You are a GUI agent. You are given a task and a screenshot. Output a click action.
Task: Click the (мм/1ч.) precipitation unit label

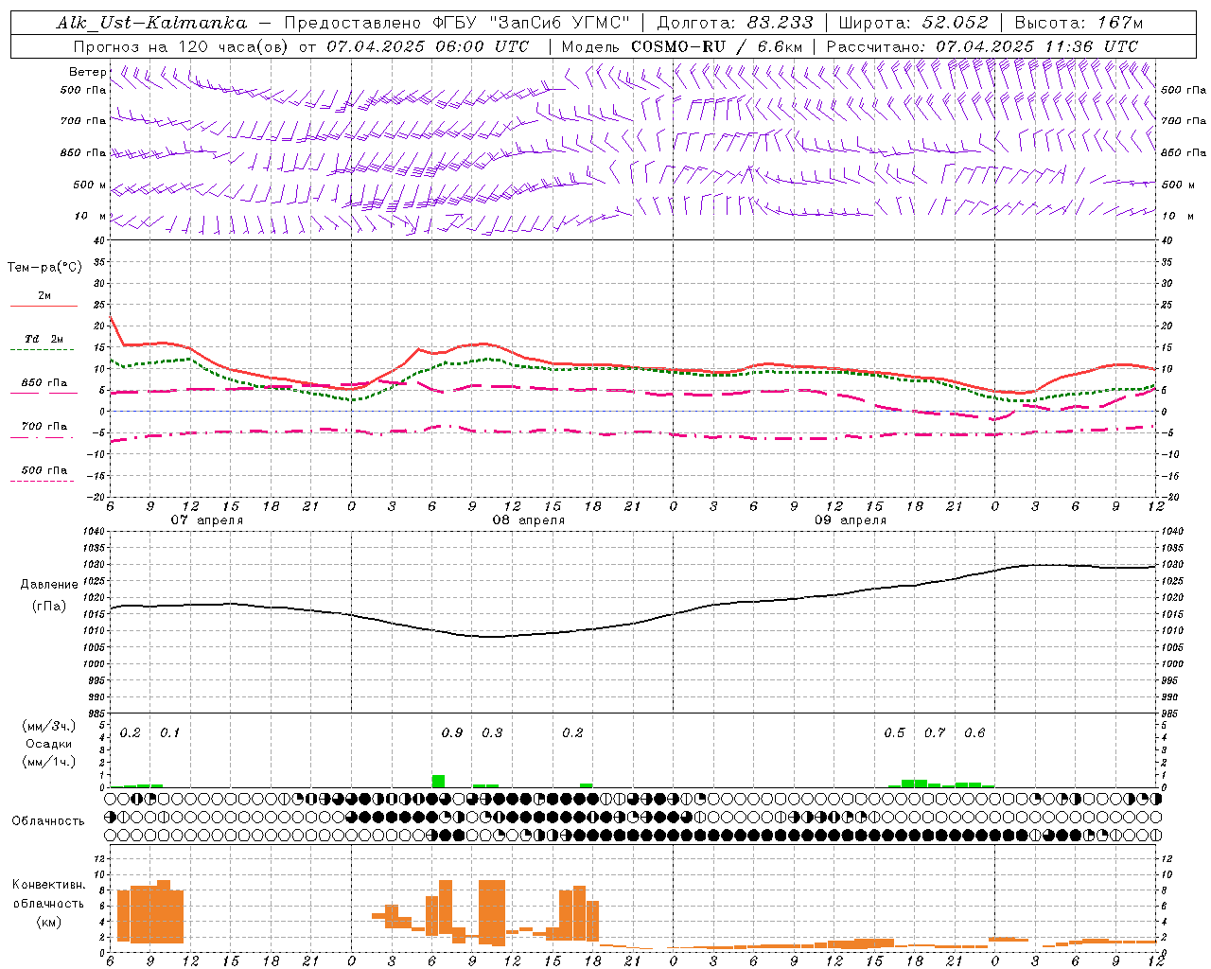pos(49,762)
